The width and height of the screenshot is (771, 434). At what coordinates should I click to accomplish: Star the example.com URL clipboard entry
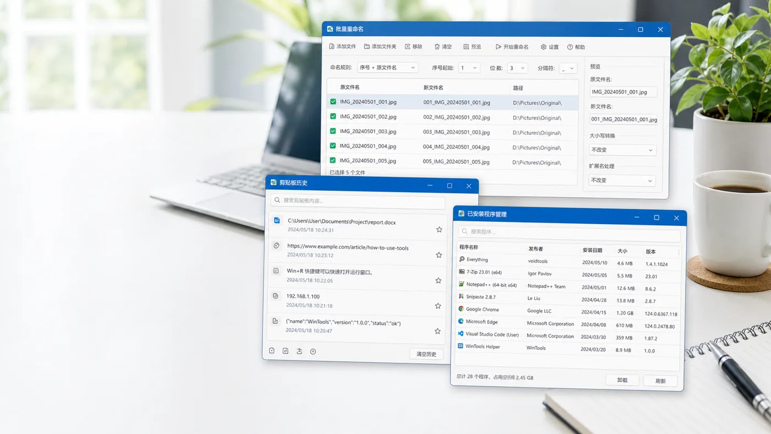[x=439, y=255]
